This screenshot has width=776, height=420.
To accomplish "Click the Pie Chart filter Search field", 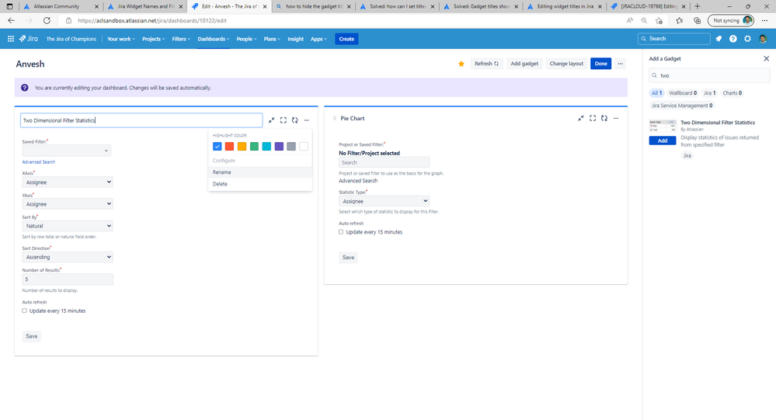I will click(384, 162).
